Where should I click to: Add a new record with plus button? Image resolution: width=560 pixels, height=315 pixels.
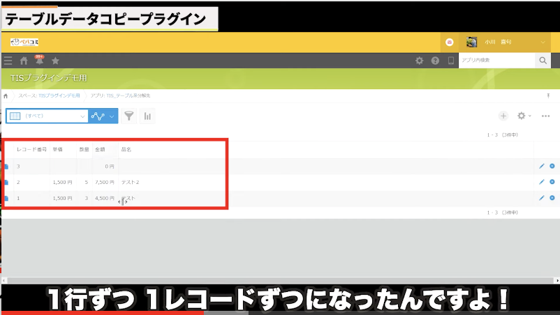(503, 116)
